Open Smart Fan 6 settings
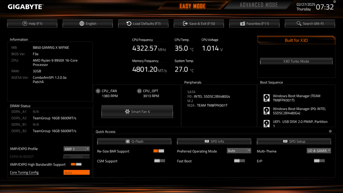The width and height of the screenshot is (343, 193). pos(137,112)
